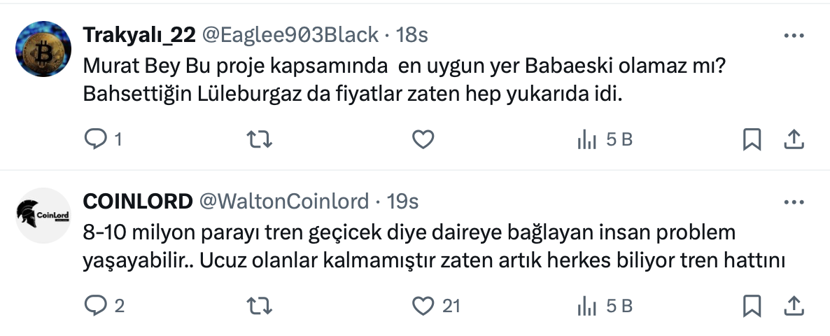Retweet the Trakyalı_22 post
Image resolution: width=830 pixels, height=336 pixels.
(x=260, y=140)
